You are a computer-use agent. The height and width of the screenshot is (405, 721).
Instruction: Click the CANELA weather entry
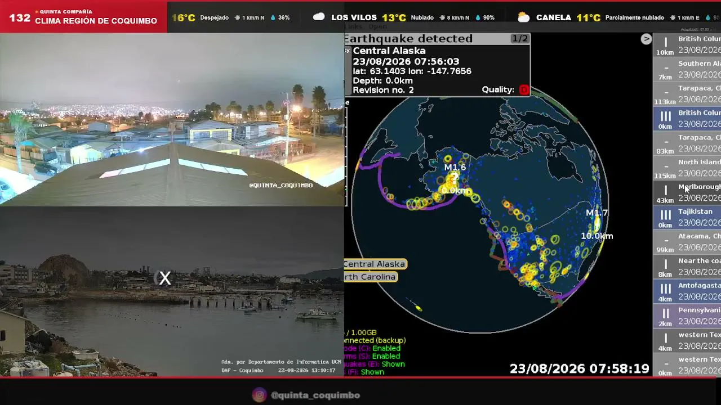point(554,17)
